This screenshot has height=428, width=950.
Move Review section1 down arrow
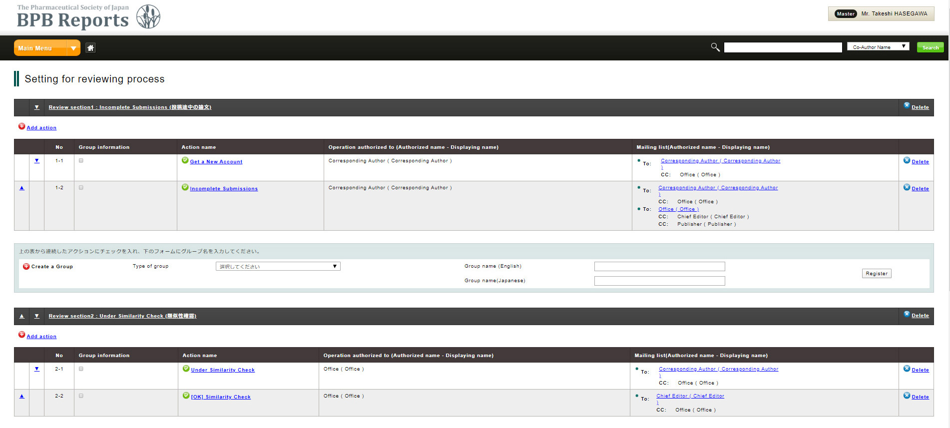pyautogui.click(x=36, y=107)
